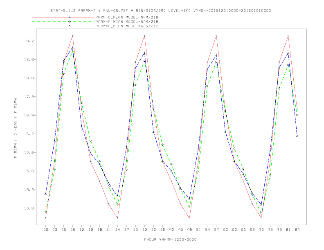Select legend entry PARM=O_MEAN MODEL=NAM/218
Image resolution: width=324 pixels, height=250 pixels.
[127, 17]
